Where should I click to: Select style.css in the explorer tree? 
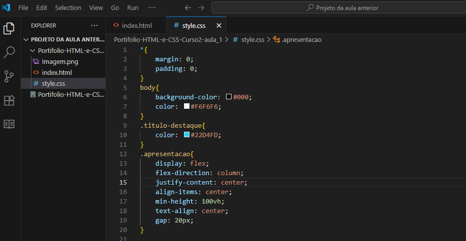[53, 84]
